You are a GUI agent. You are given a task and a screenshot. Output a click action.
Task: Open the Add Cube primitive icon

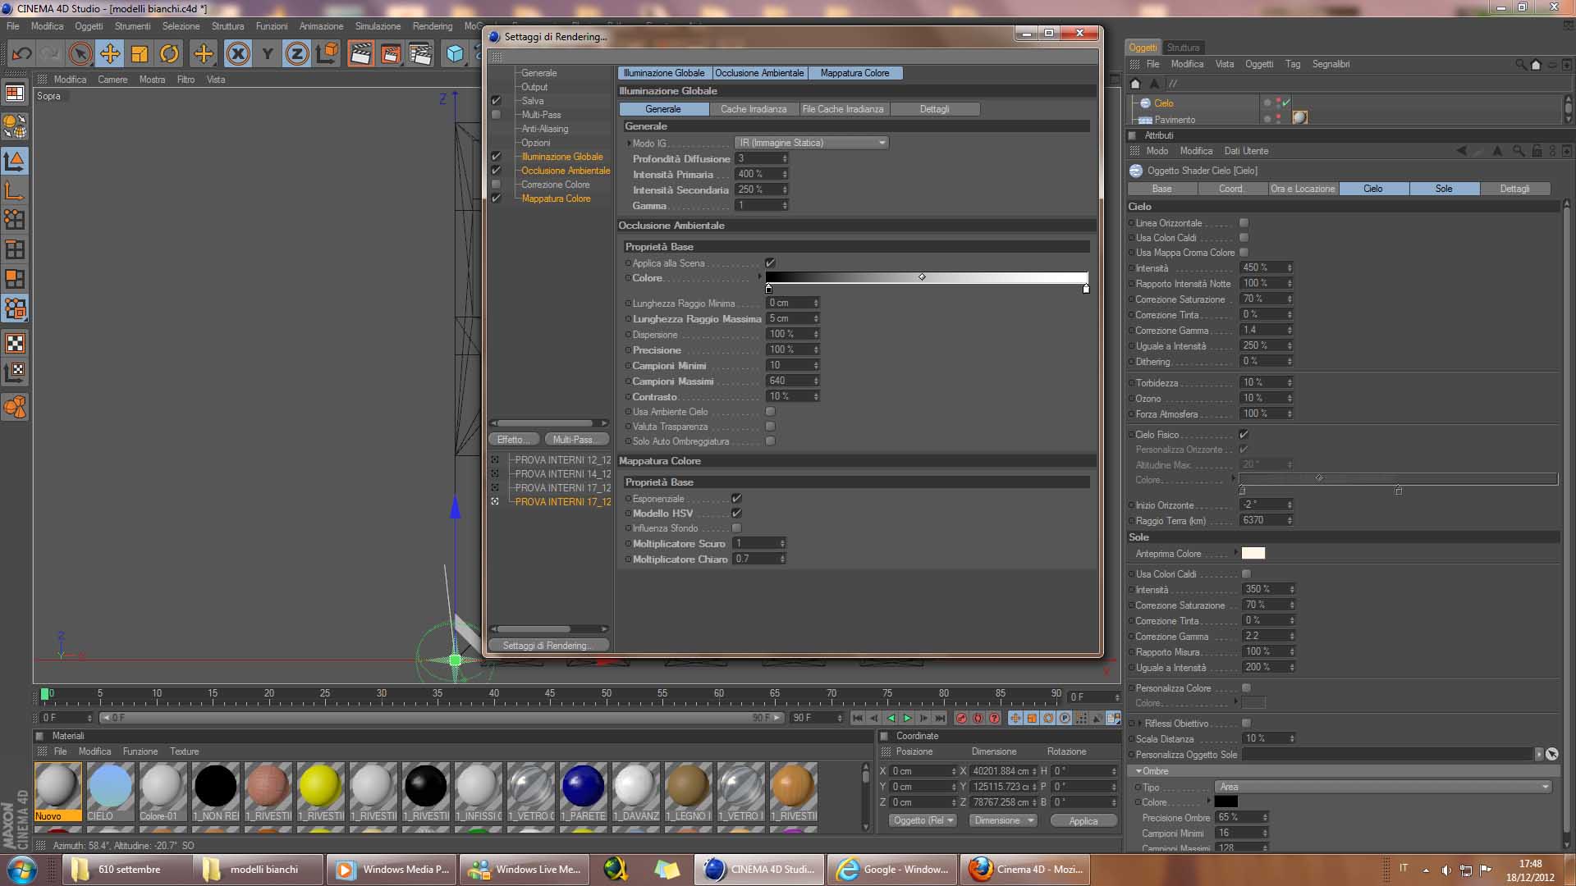pos(455,55)
